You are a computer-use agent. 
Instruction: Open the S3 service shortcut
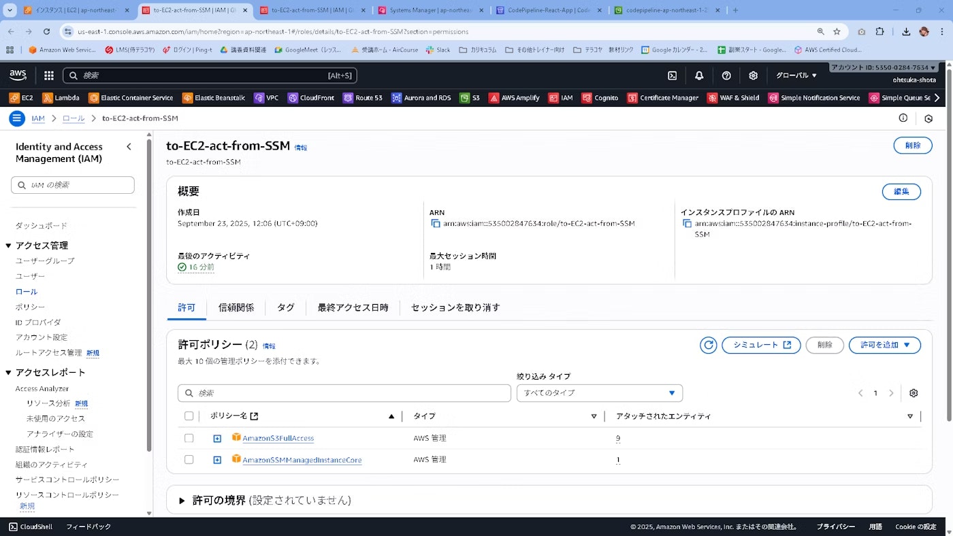(x=470, y=97)
